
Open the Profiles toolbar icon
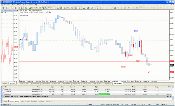(7, 8)
